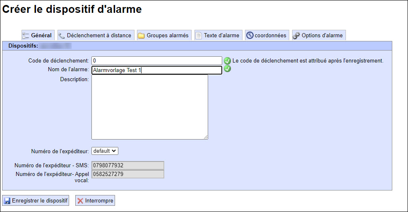Focus the Code de déclenchement input field

pyautogui.click(x=156, y=61)
